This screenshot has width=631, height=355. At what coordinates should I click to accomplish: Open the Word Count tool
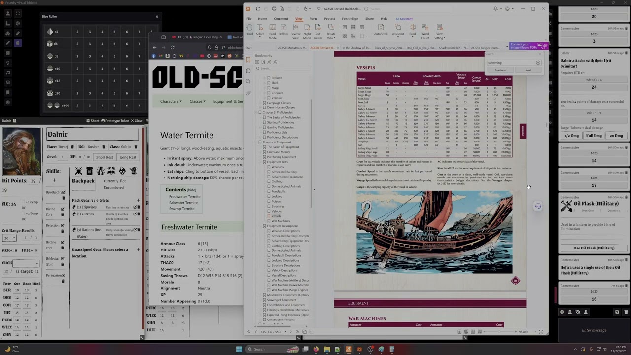click(425, 32)
